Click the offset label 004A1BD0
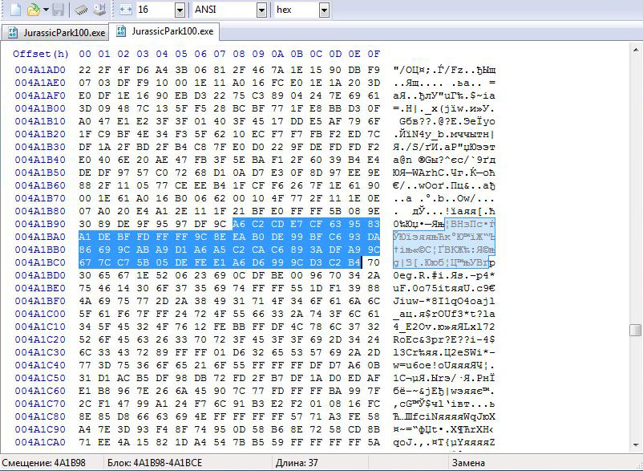This screenshot has height=471, width=643. pos(40,275)
